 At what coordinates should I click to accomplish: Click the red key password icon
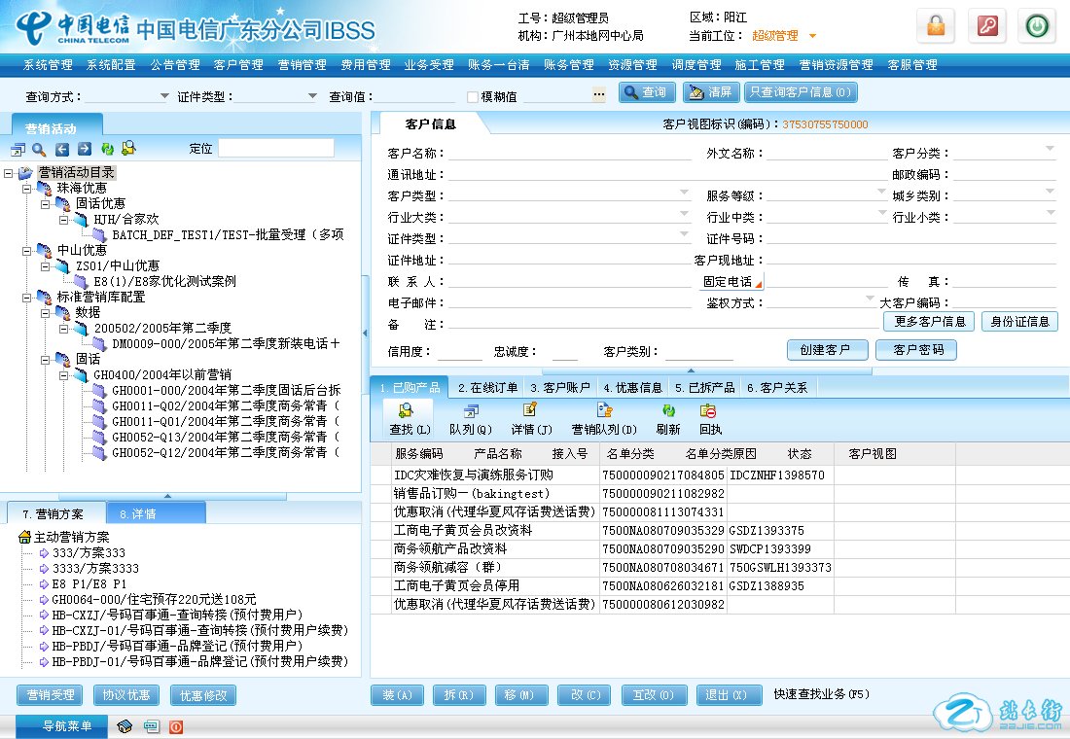(x=985, y=26)
